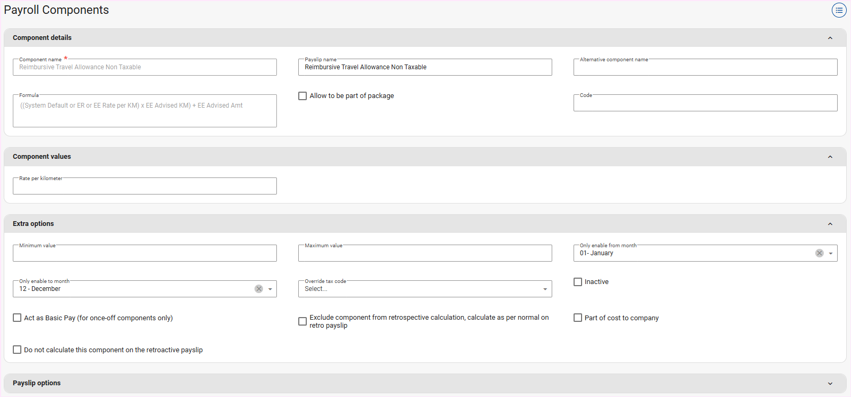Expand the Payslip options section
Image resolution: width=851 pixels, height=397 pixels.
coord(830,383)
